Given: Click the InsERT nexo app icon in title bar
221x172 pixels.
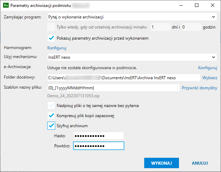Looking at the screenshot, I should click(x=6, y=6).
